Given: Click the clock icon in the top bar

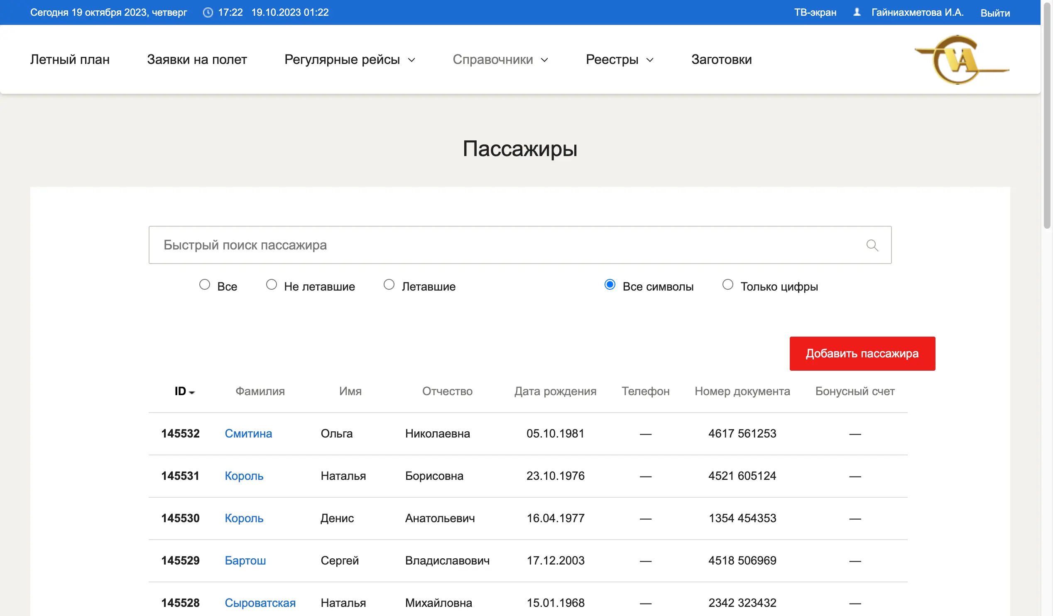Looking at the screenshot, I should tap(208, 12).
